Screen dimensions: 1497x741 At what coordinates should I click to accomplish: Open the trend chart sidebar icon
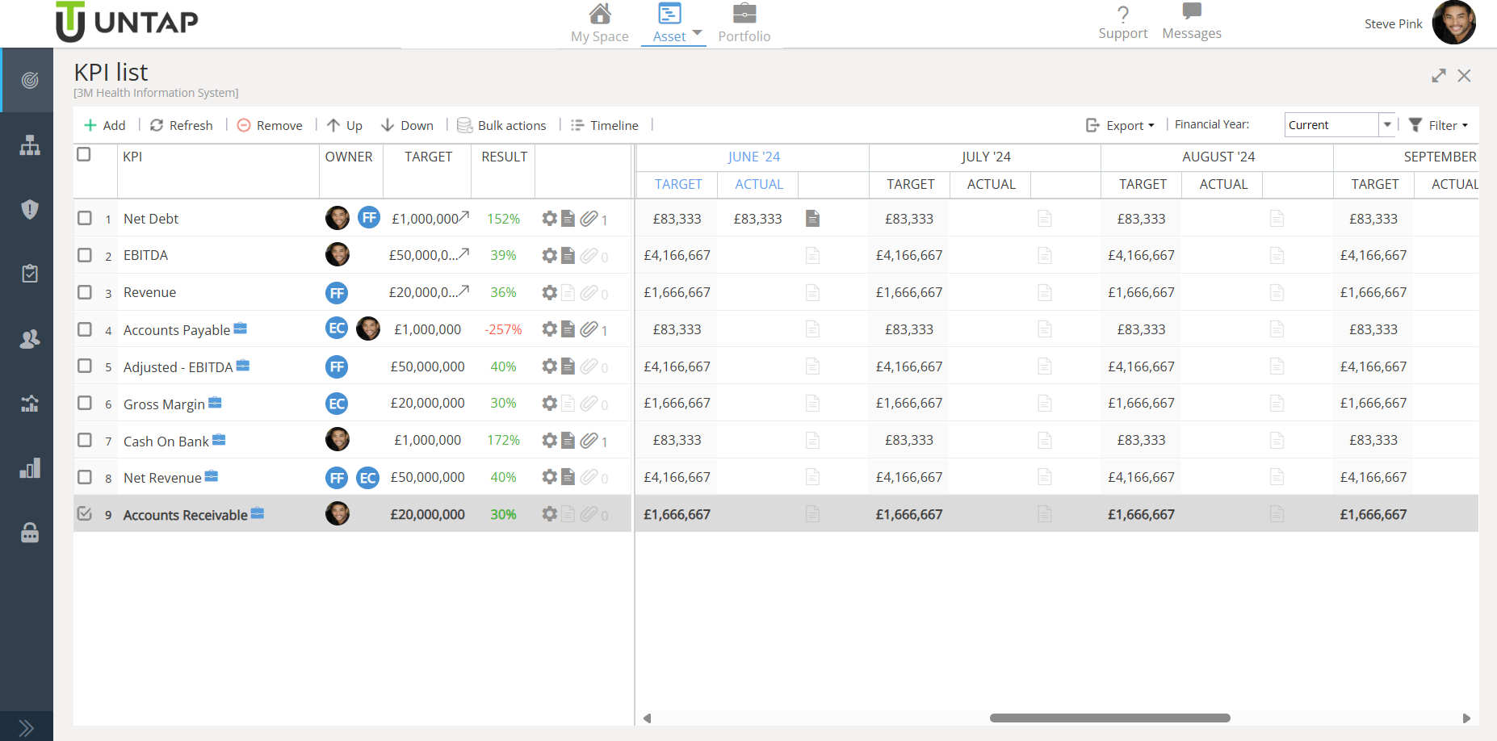30,404
